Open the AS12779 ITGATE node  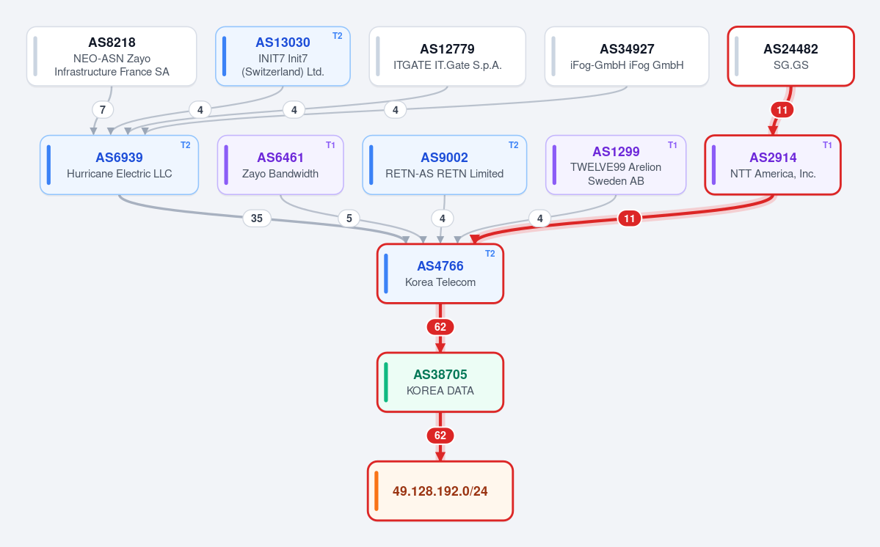[447, 56]
